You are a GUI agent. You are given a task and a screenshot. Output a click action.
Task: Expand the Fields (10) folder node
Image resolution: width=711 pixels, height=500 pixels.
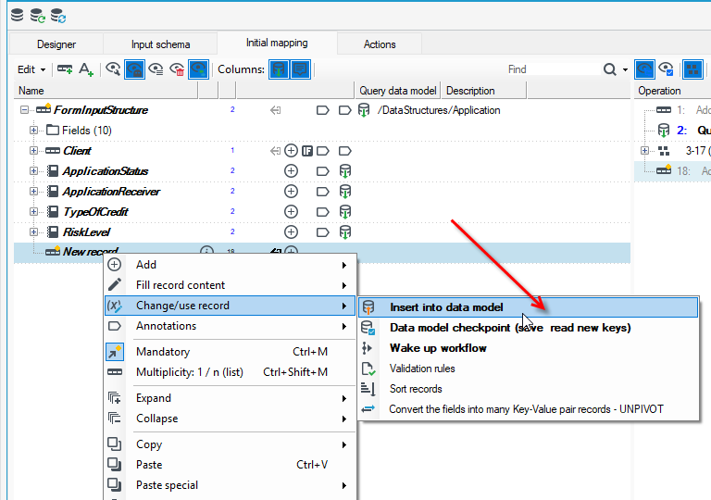tap(33, 131)
